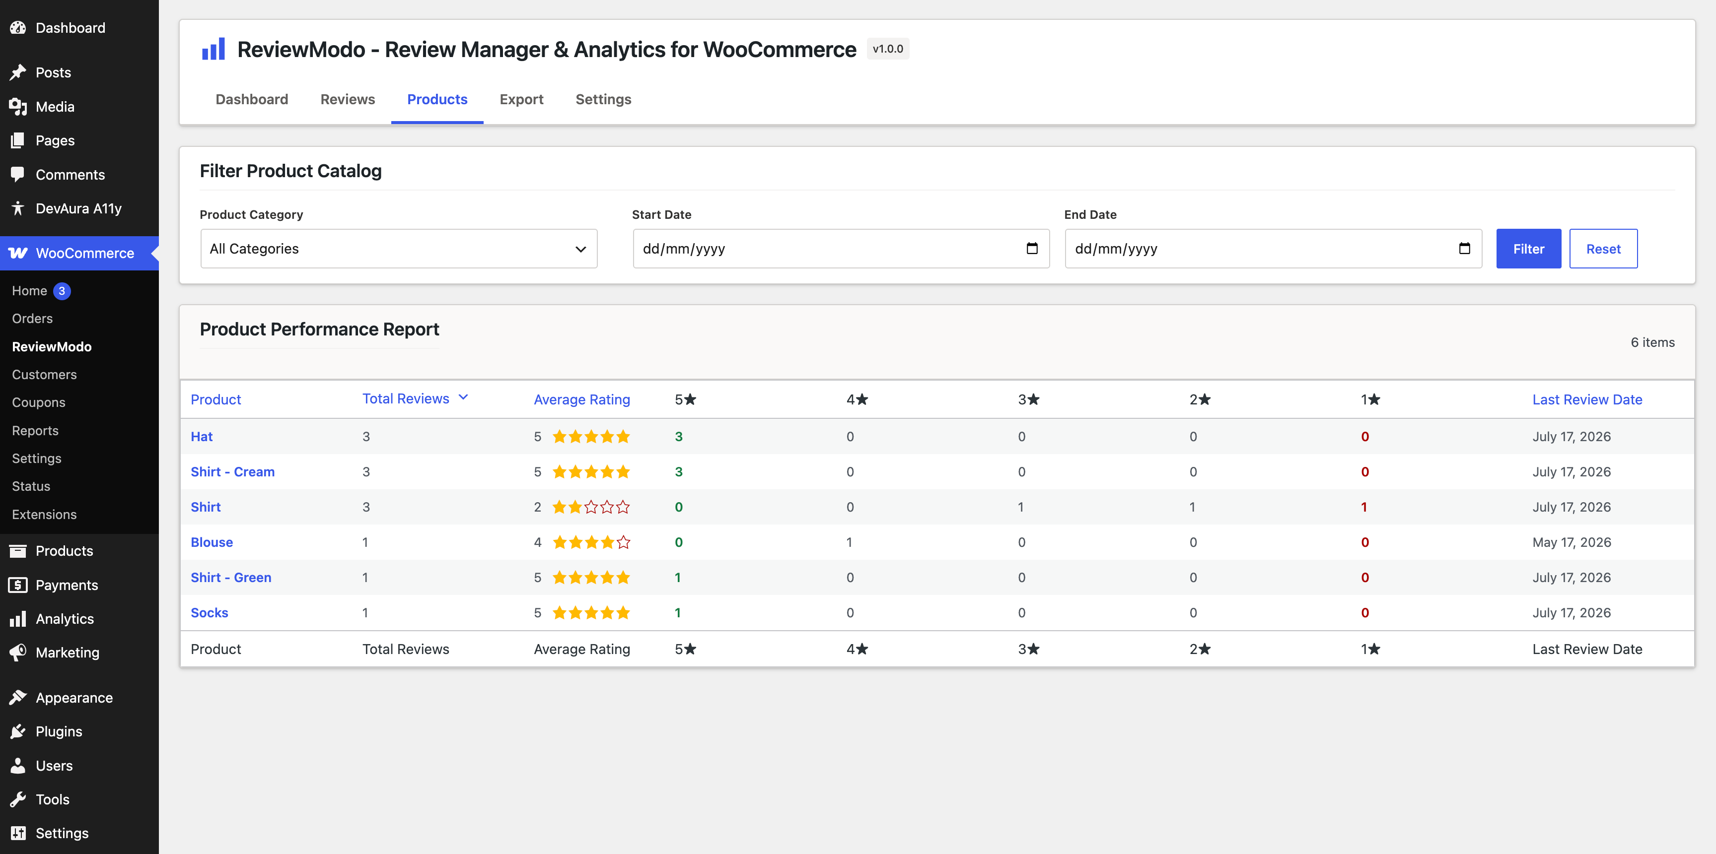Image resolution: width=1716 pixels, height=854 pixels.
Task: Click the '6 items' count text
Action: (x=1652, y=342)
